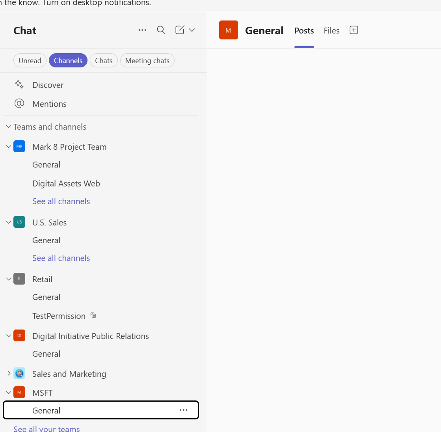Screen dimensions: 441x432
Task: Click the desktop notifications banner text
Action: pyautogui.click(x=76, y=3)
